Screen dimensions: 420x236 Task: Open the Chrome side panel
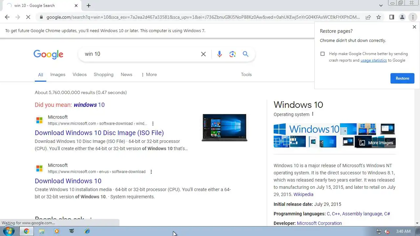391,17
